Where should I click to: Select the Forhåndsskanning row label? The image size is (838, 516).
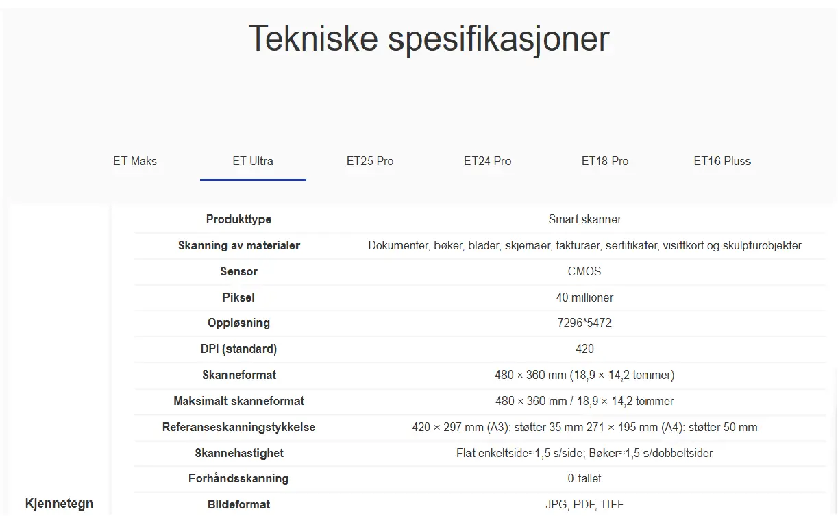(x=238, y=478)
